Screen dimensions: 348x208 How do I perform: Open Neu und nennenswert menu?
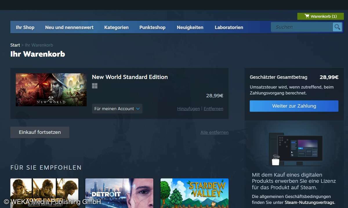69,27
